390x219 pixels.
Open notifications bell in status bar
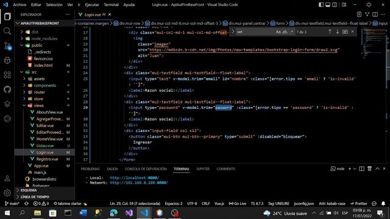[383, 204]
